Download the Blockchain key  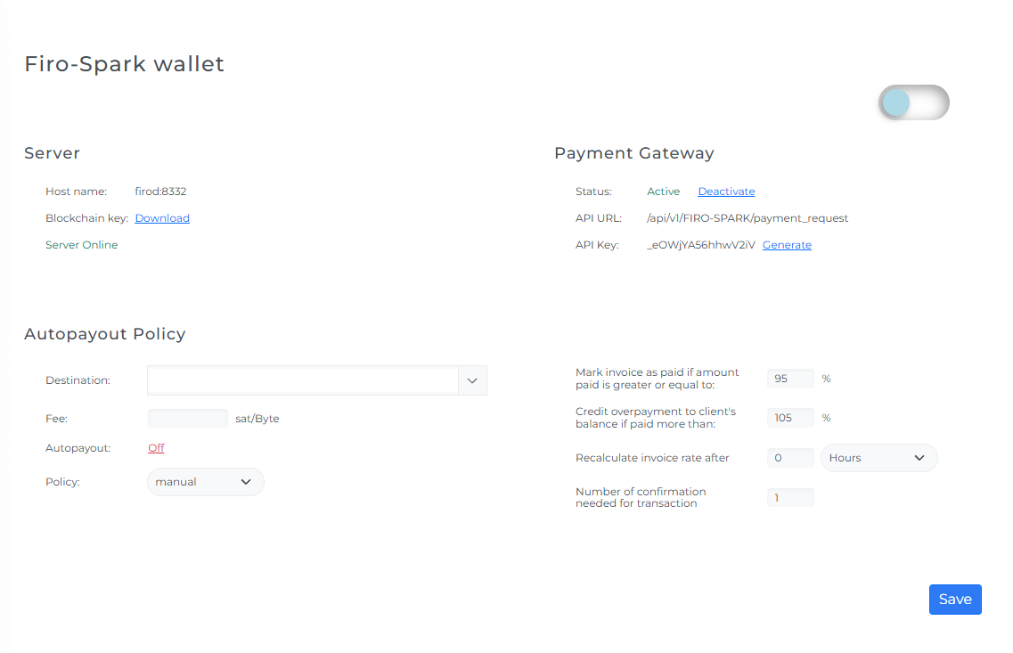click(162, 218)
